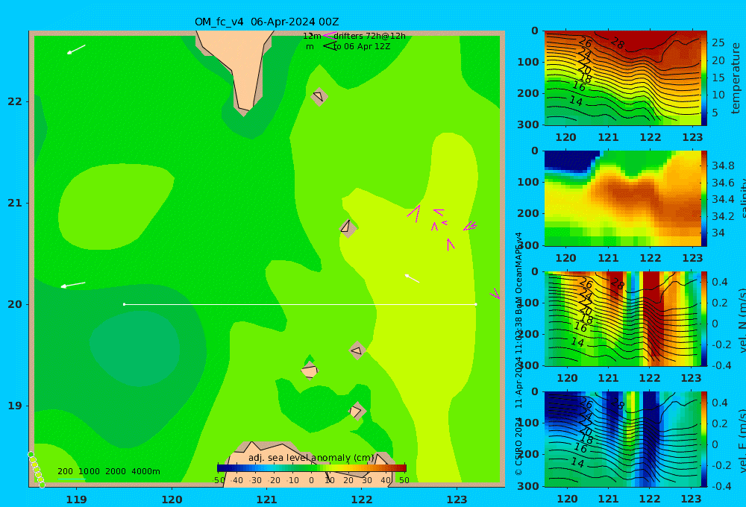Click the sea level anomaly color bar

coord(312,468)
